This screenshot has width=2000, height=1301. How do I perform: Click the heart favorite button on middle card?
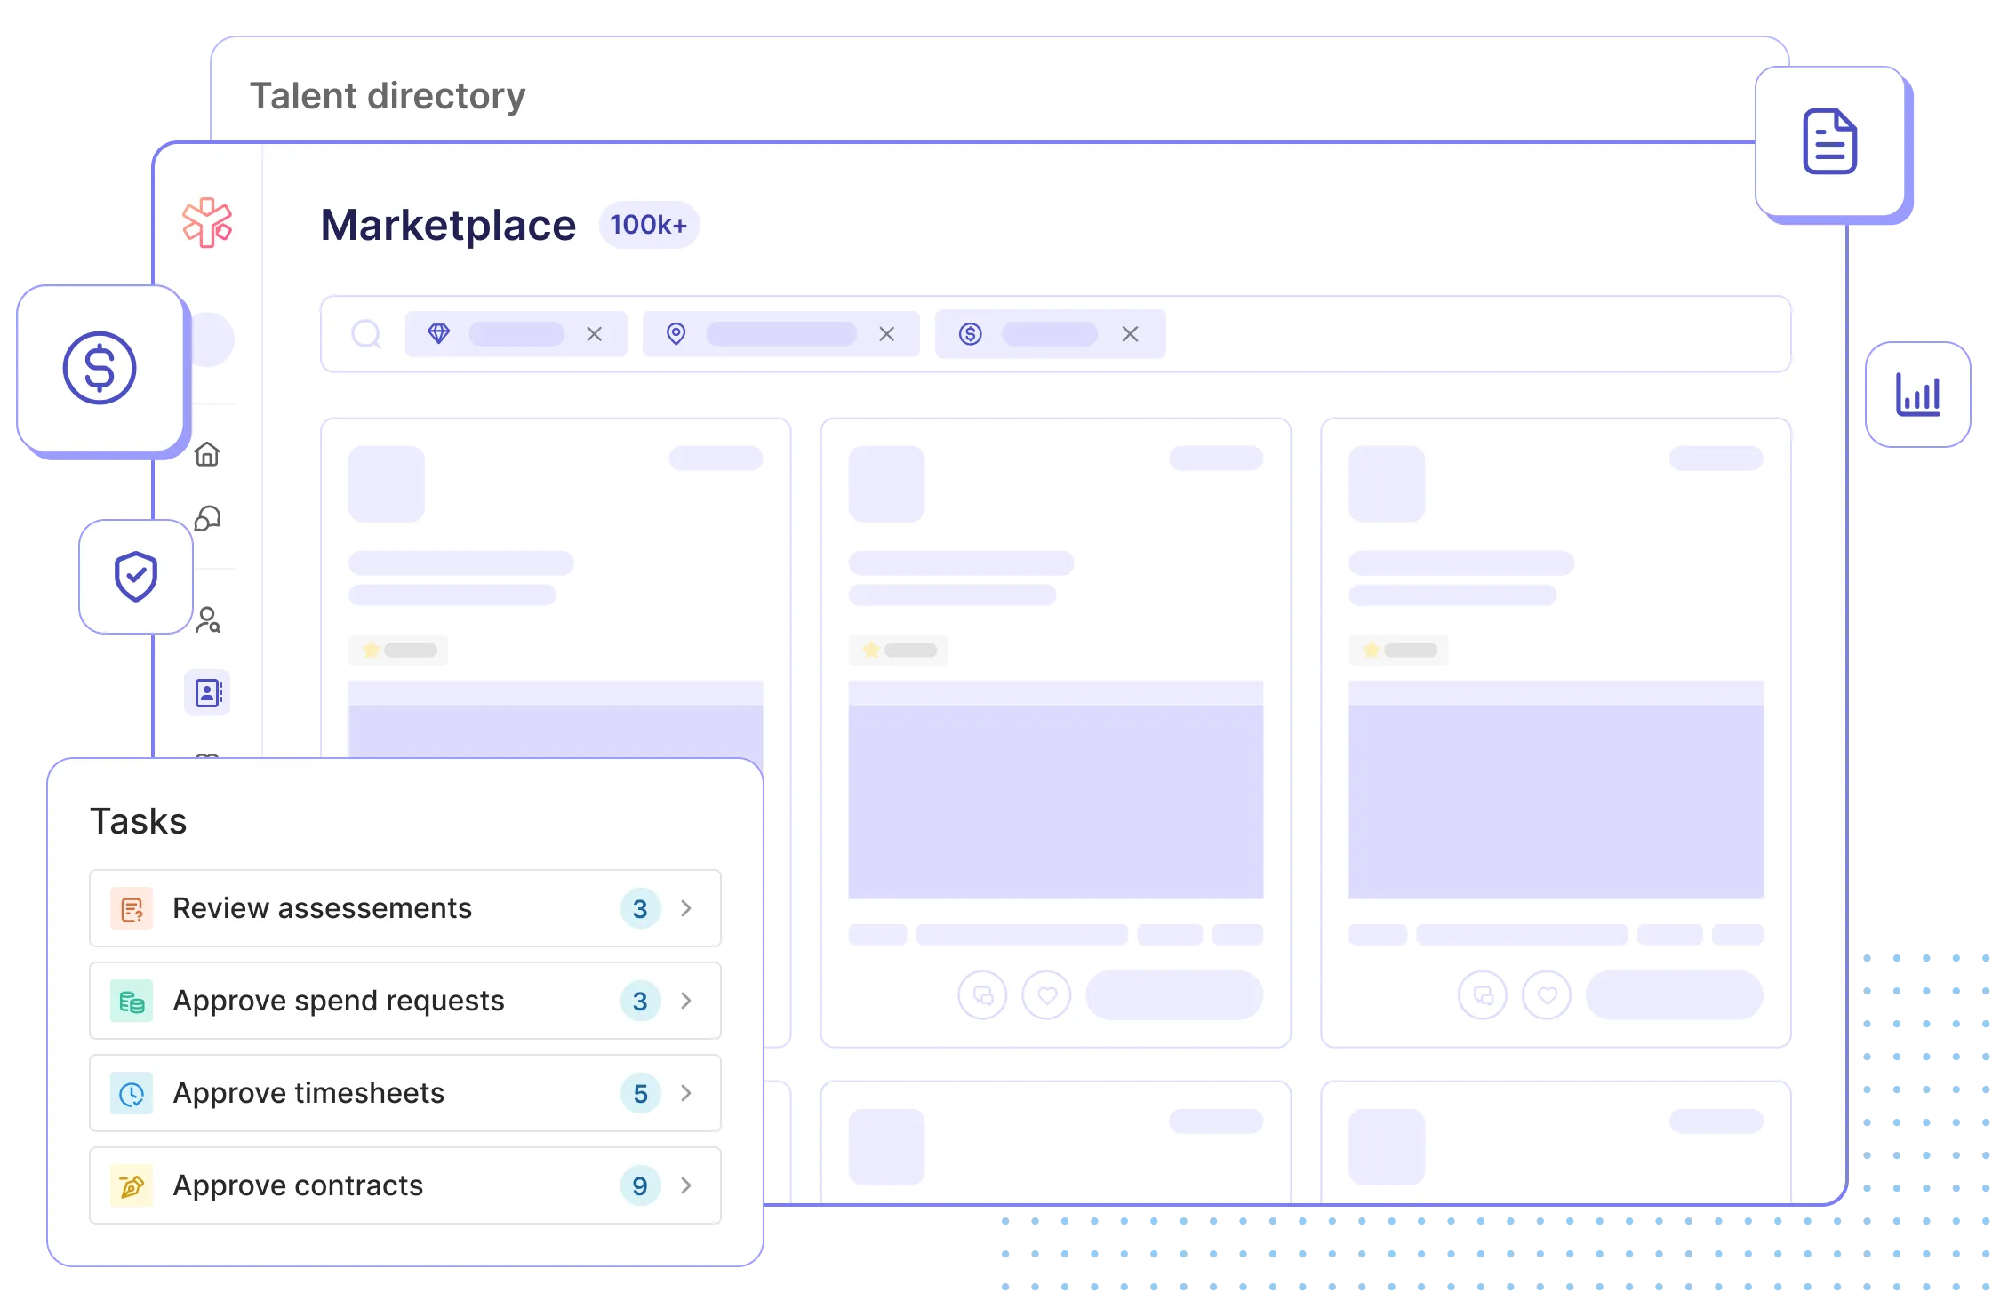(x=1046, y=994)
